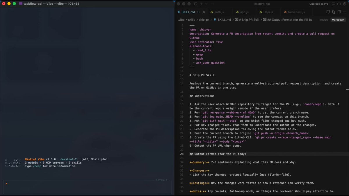Click Upgrade to Pro

pyautogui.click(x=319, y=4)
